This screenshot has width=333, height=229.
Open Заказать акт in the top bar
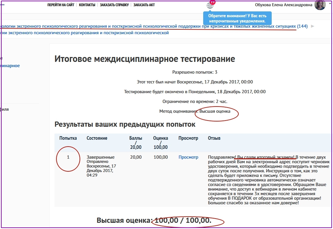(x=144, y=5)
